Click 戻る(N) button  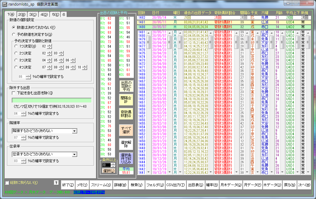tap(289, 185)
